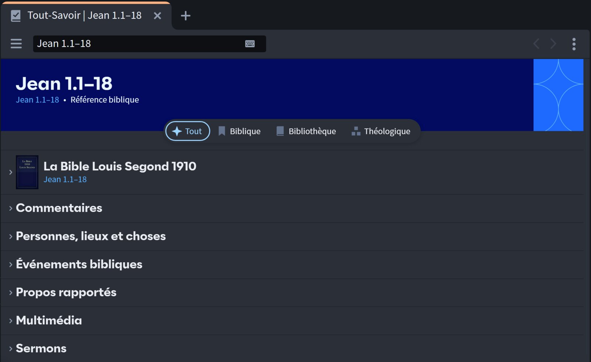Click the keyboard icon in the reference field
This screenshot has width=591, height=362.
tap(250, 44)
